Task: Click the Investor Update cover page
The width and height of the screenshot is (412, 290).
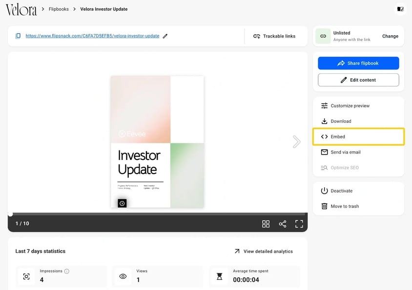Action: pyautogui.click(x=157, y=142)
